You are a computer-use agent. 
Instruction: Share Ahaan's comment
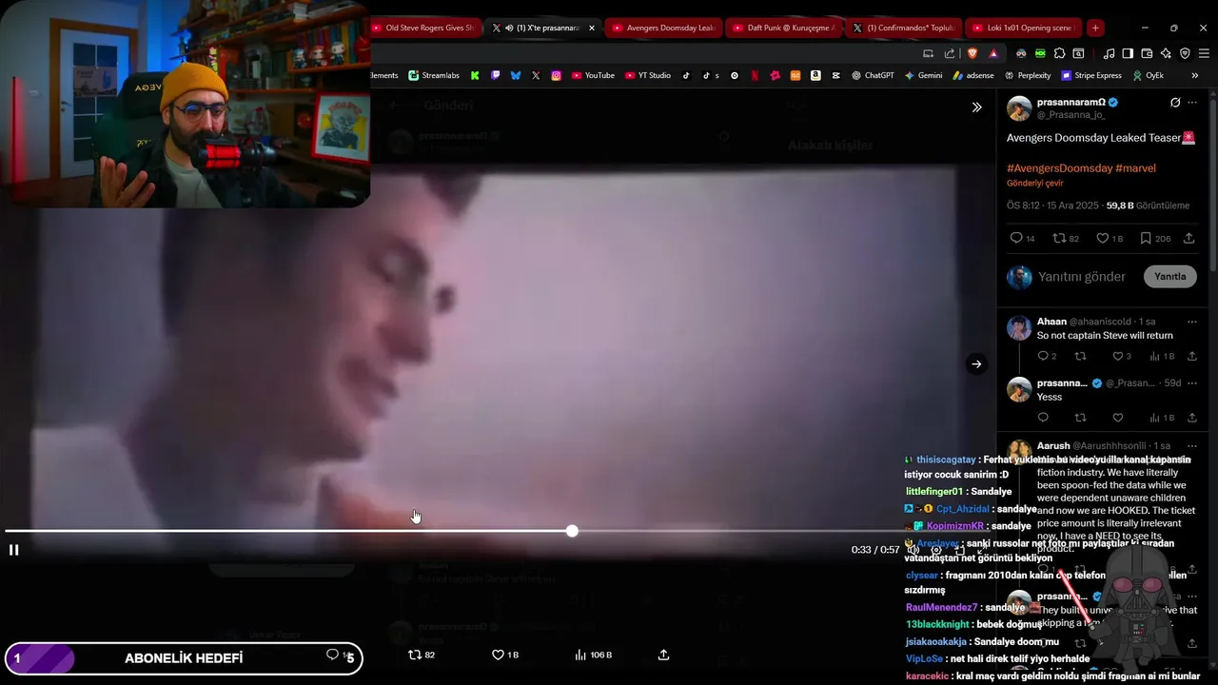pyautogui.click(x=1192, y=356)
